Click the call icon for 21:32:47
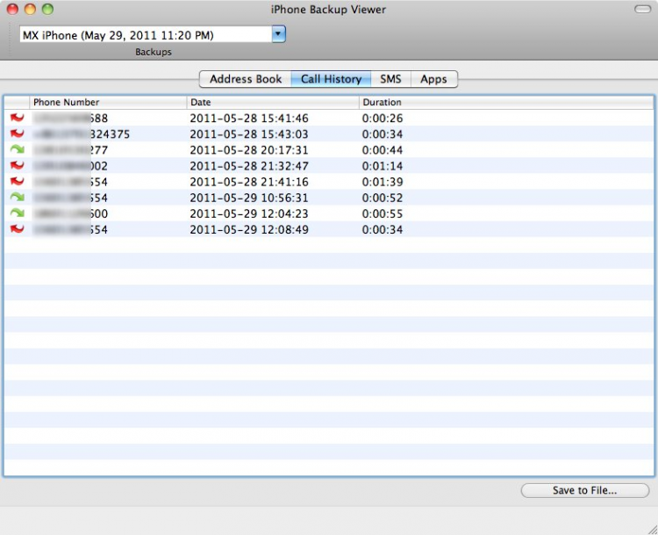Viewport: 658px width, 535px height. click(18, 165)
